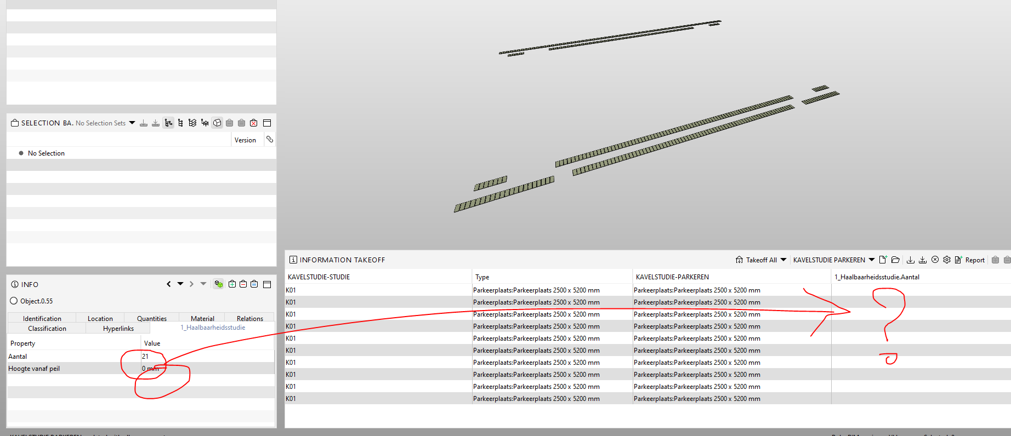Switch to the Location tab
1011x436 pixels.
100,318
